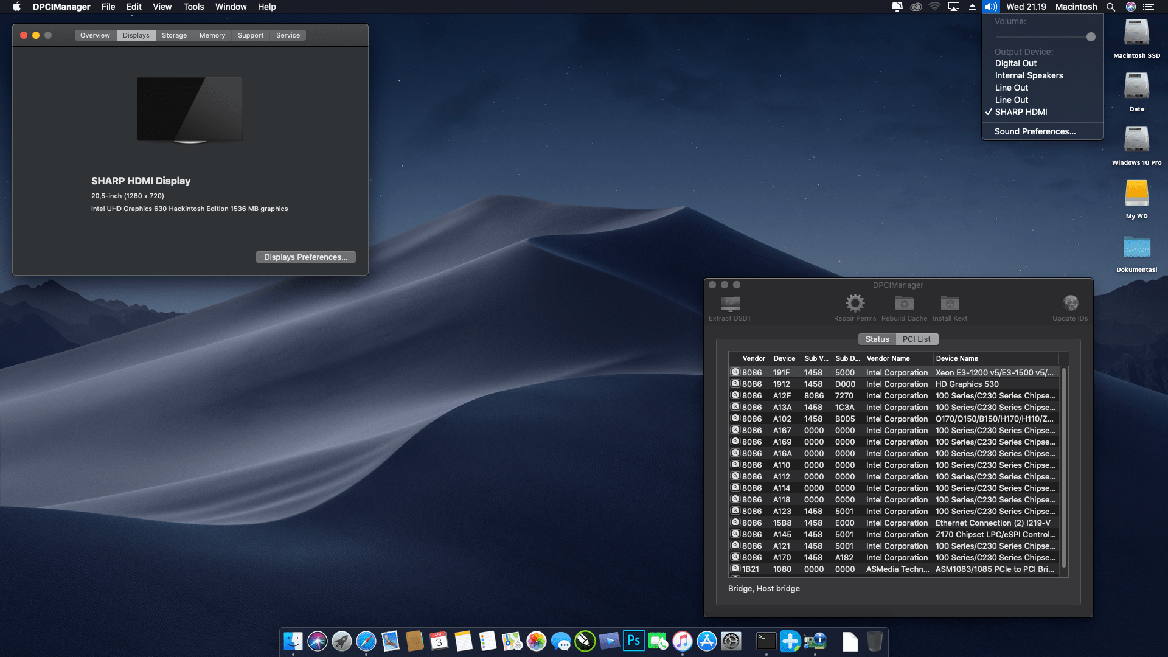Click the Repair Perms gear icon

(855, 303)
